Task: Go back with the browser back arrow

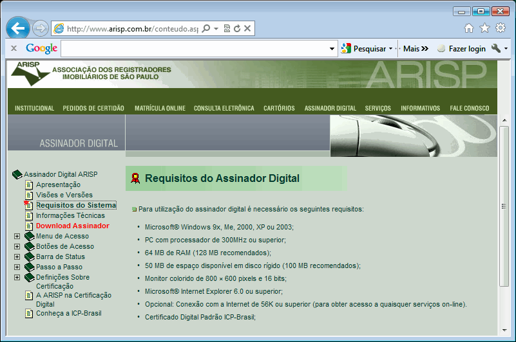Action: coord(18,28)
